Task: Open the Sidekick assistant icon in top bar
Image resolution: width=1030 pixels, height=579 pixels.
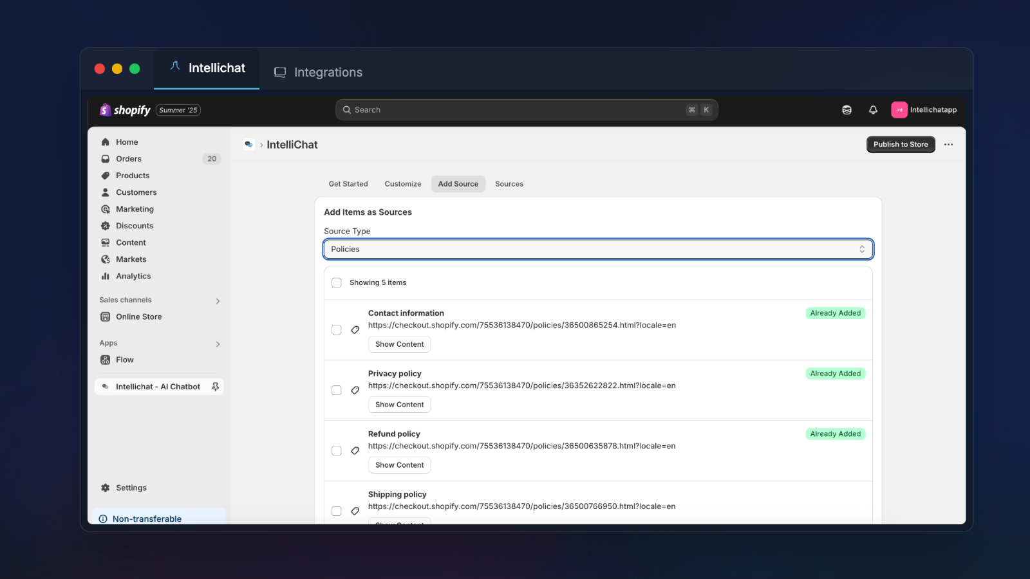Action: coord(847,110)
